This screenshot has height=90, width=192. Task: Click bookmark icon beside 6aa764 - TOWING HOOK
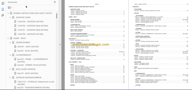[x=15, y=65]
